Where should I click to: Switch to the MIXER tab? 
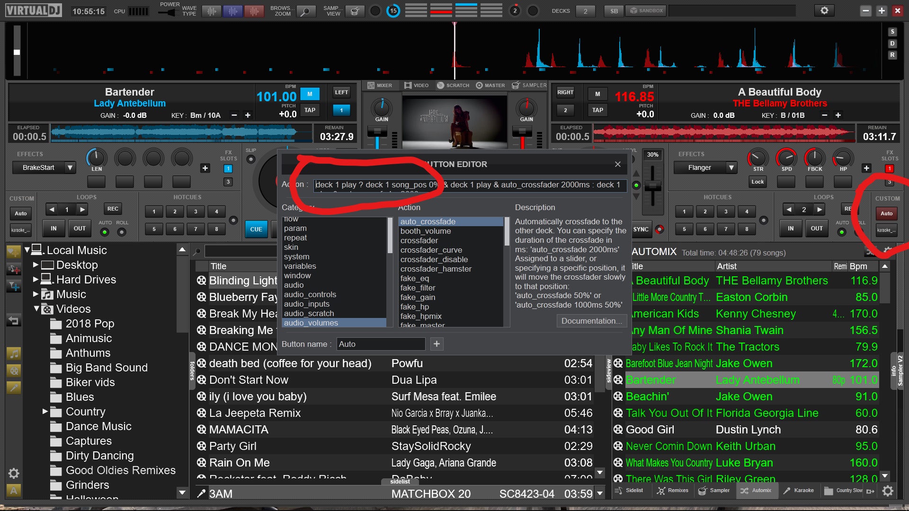pyautogui.click(x=380, y=85)
